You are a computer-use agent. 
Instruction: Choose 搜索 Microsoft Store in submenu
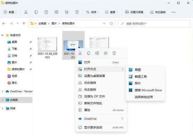point(145,90)
